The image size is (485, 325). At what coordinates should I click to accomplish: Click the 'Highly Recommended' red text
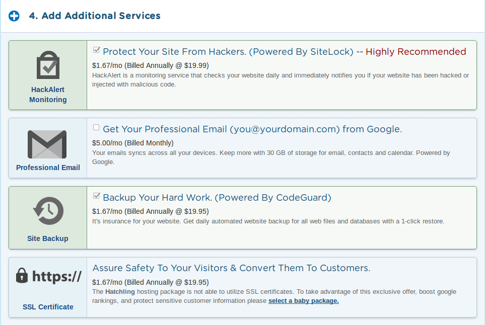pyautogui.click(x=415, y=51)
